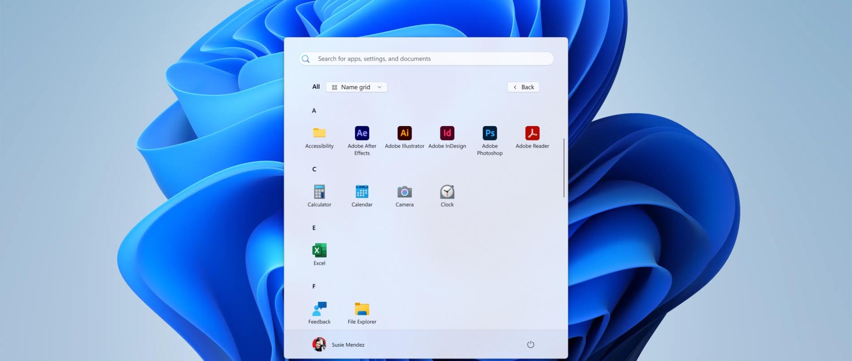Open the Clock app
The image size is (852, 361).
pyautogui.click(x=447, y=196)
